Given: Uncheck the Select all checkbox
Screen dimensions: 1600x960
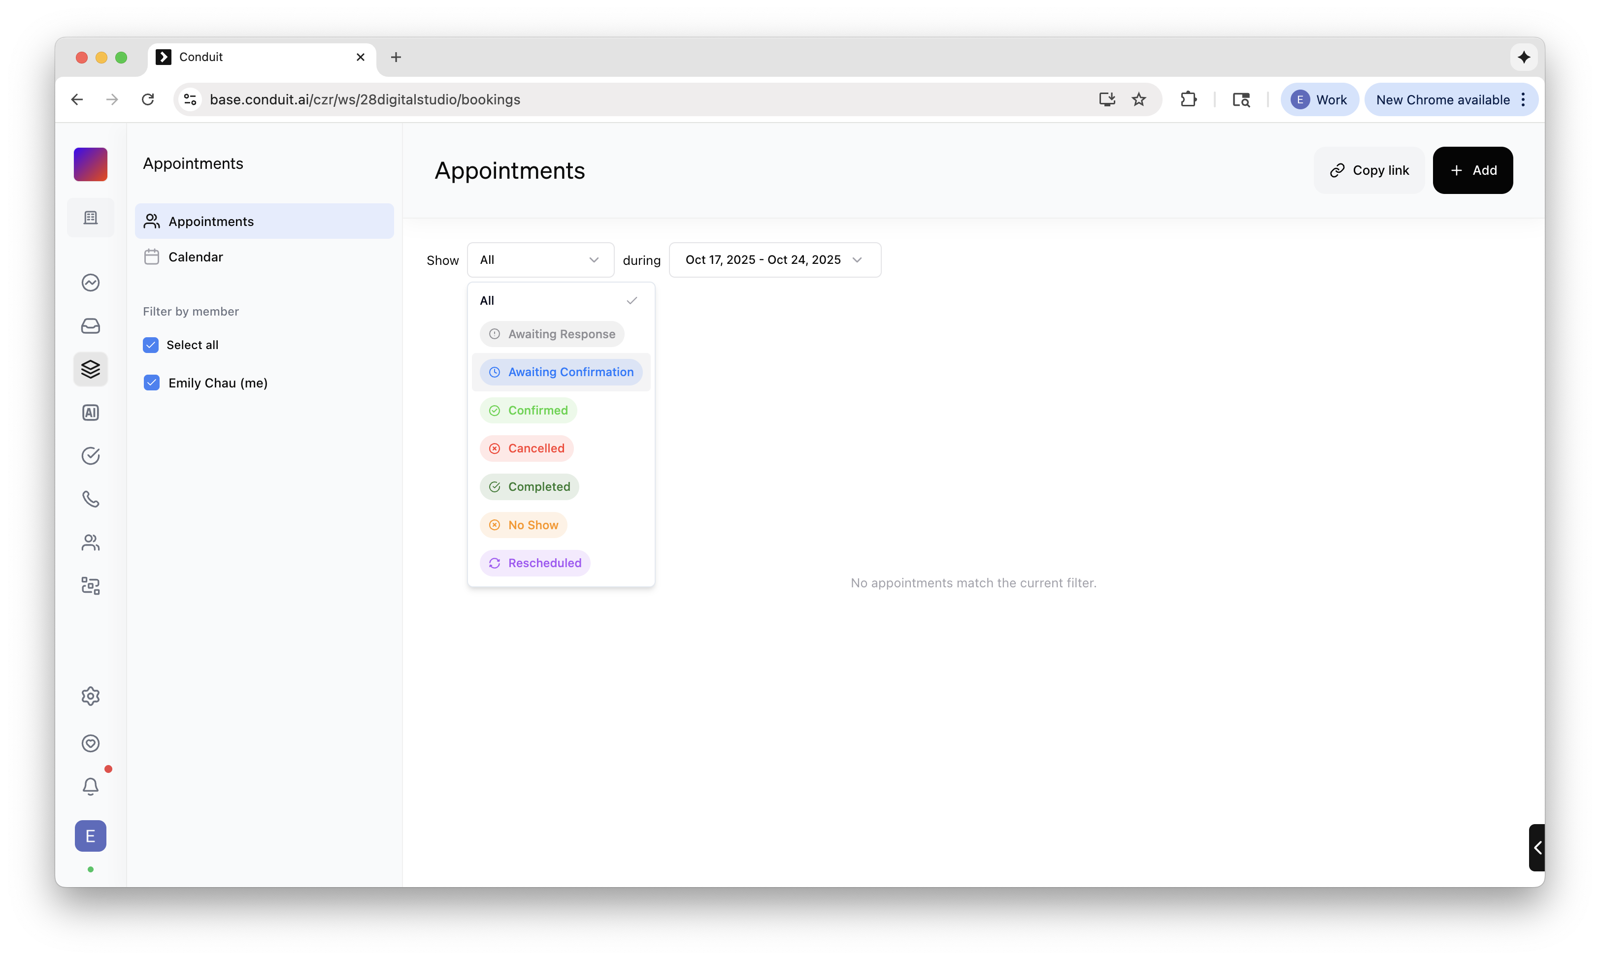Looking at the screenshot, I should pyautogui.click(x=151, y=345).
